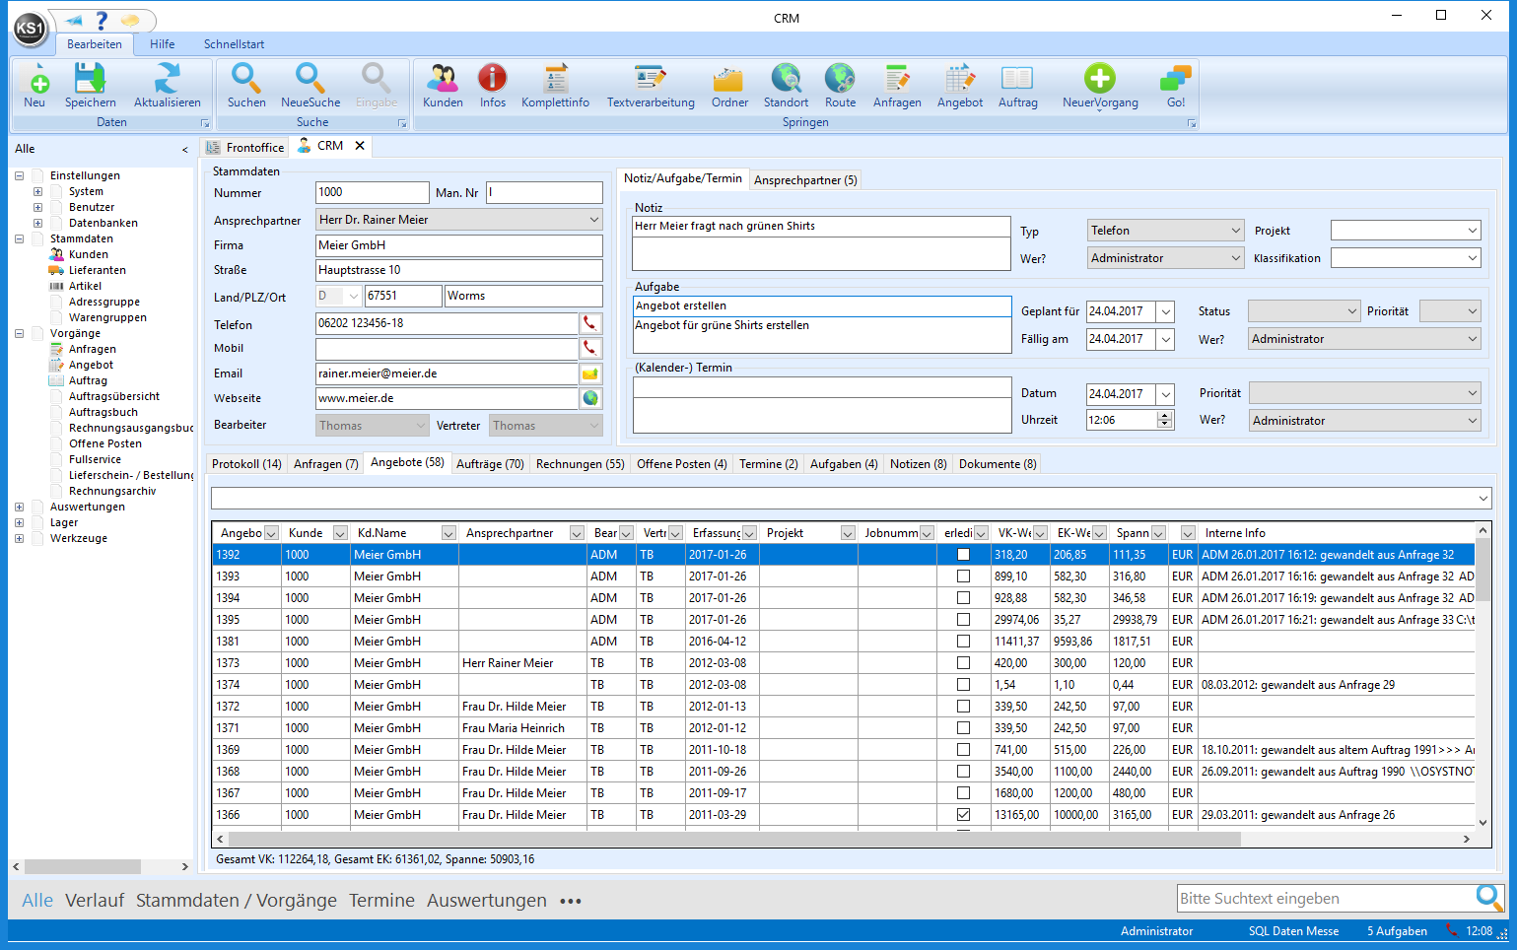Viewport: 1517px width, 950px height.
Task: Launch Textverarbeitung
Action: (x=650, y=85)
